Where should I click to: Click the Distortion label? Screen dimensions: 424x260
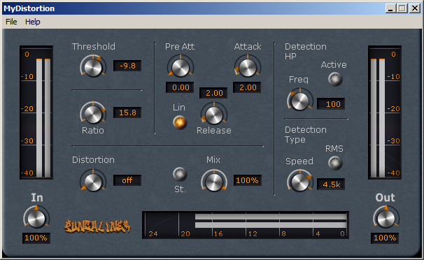93,160
